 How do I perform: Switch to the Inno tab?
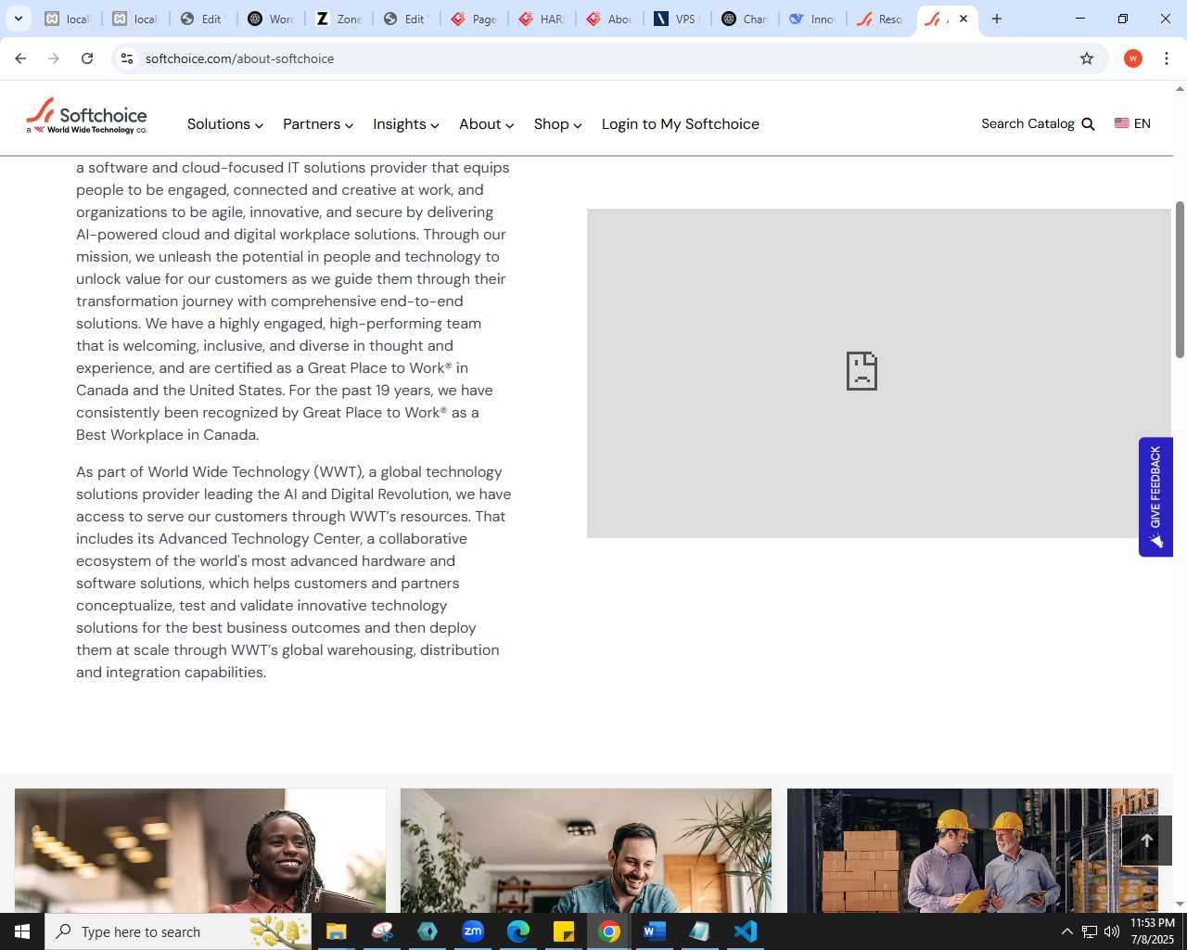coord(812,19)
